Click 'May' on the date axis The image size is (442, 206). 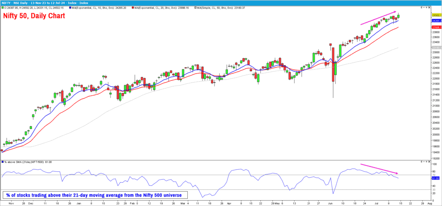pyautogui.click(x=277, y=203)
